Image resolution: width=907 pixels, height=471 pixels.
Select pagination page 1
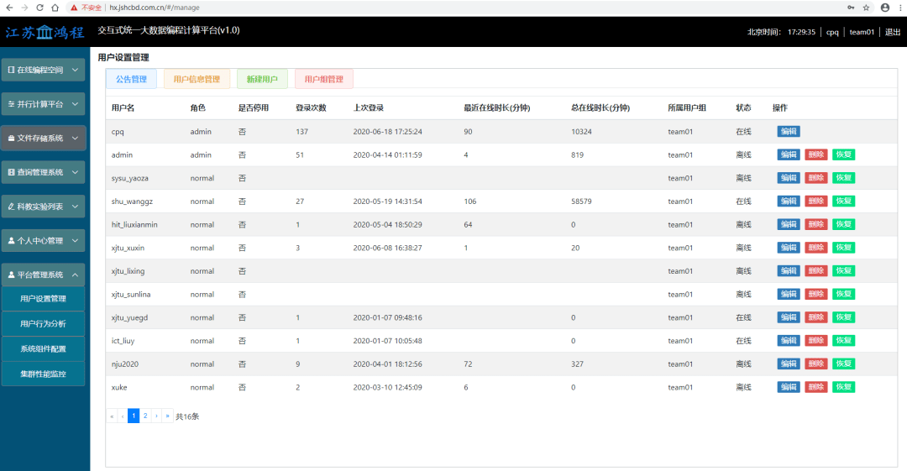click(x=134, y=416)
